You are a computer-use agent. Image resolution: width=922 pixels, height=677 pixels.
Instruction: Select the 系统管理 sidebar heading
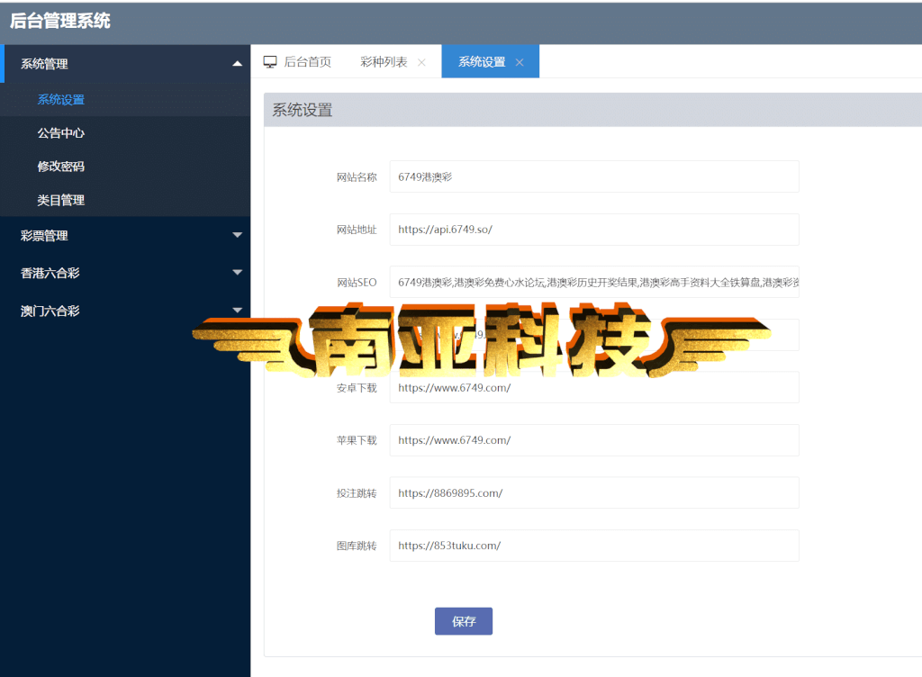pos(45,63)
